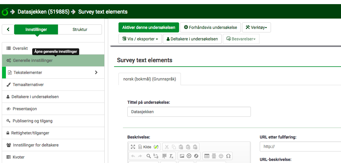Click the remove formatting icon

[x=171, y=156]
